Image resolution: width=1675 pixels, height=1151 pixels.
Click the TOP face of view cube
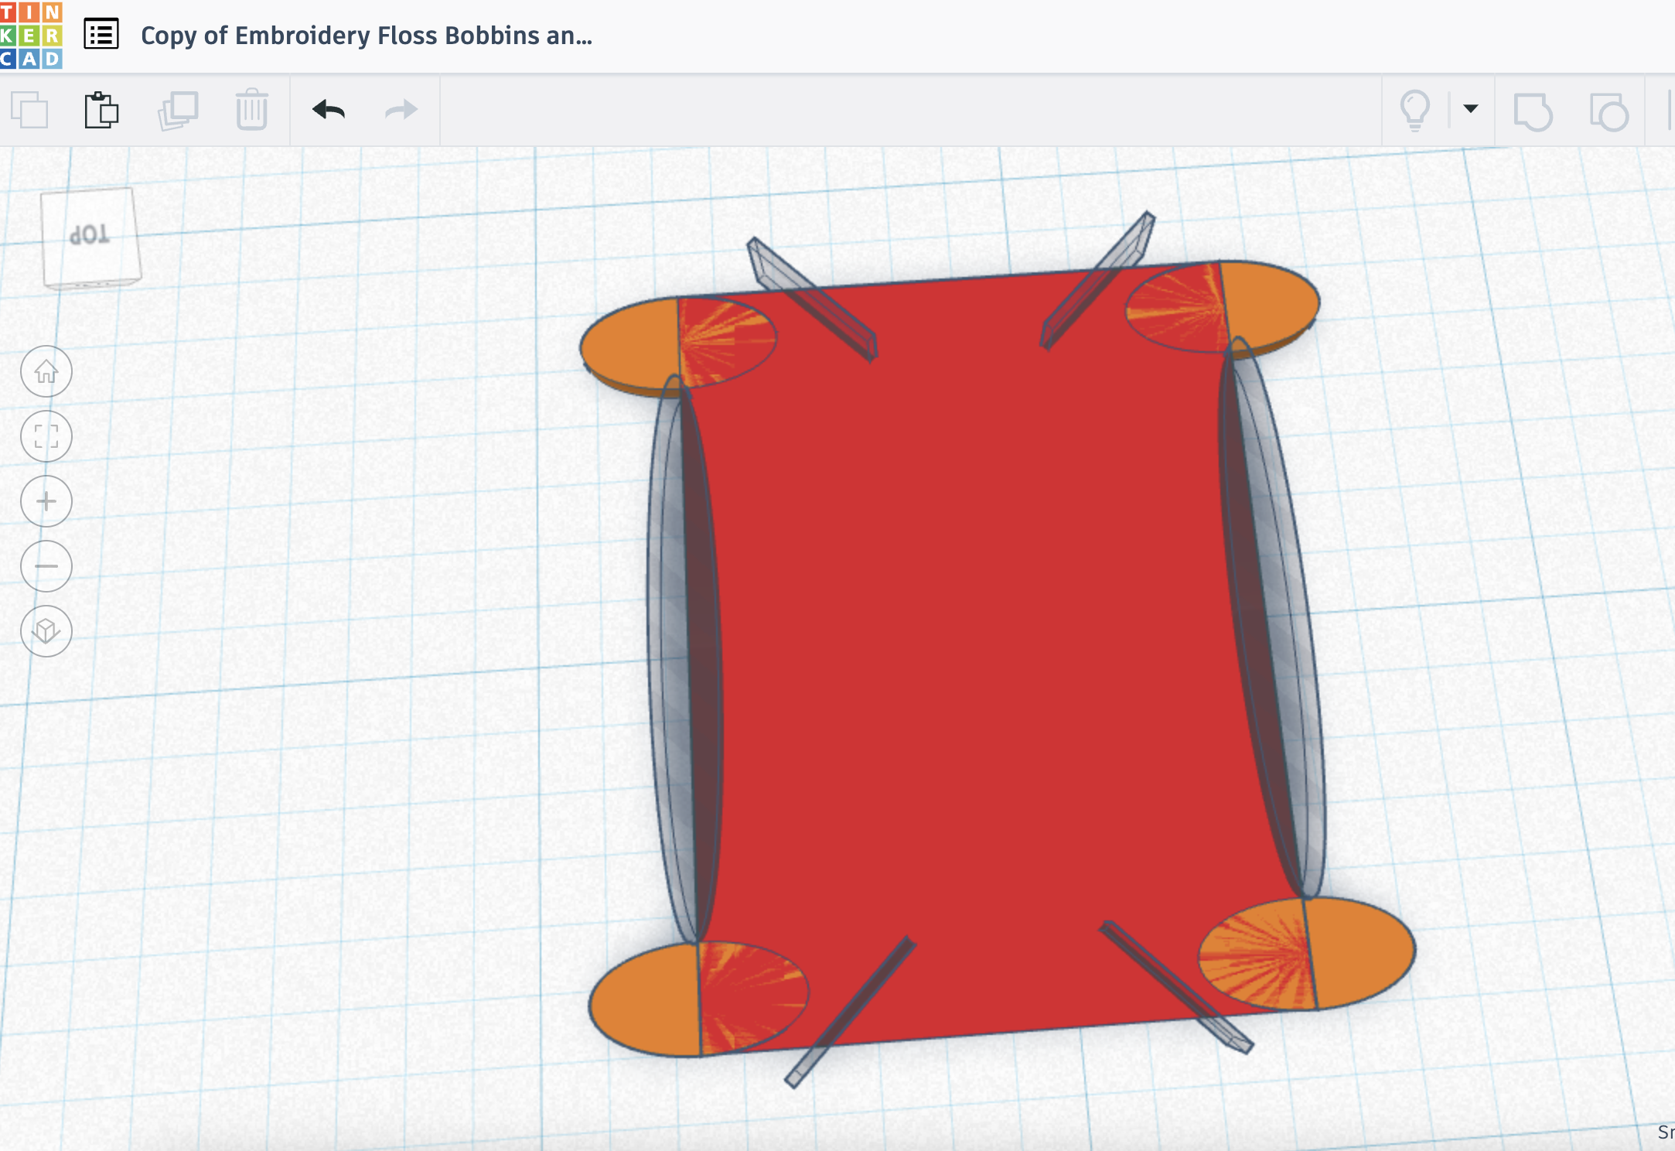click(x=90, y=234)
